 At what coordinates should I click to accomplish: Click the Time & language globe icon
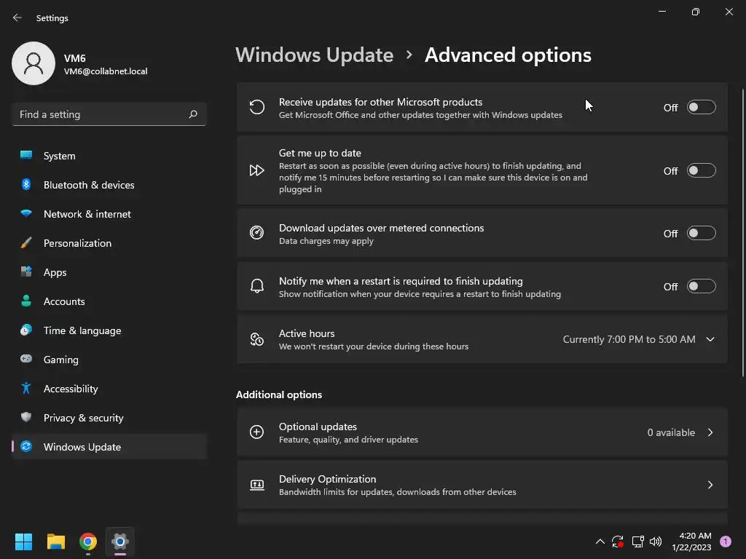(26, 330)
